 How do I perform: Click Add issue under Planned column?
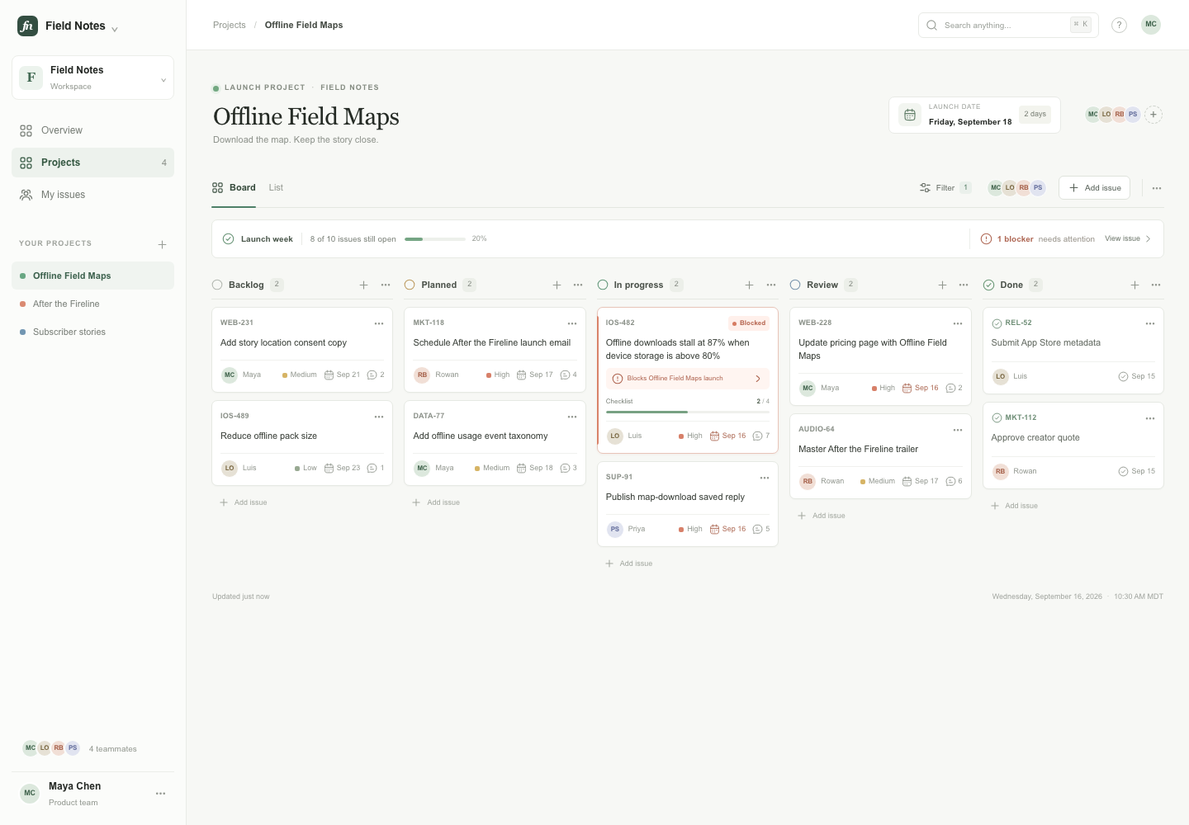tap(436, 502)
